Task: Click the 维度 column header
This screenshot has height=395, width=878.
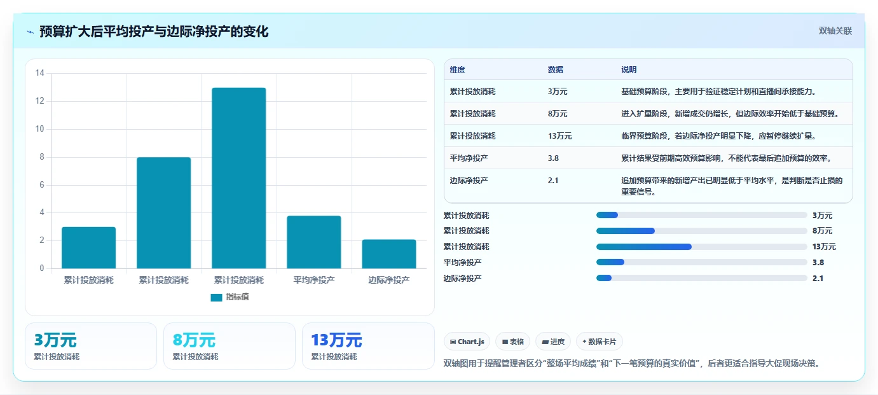Action: coord(458,70)
